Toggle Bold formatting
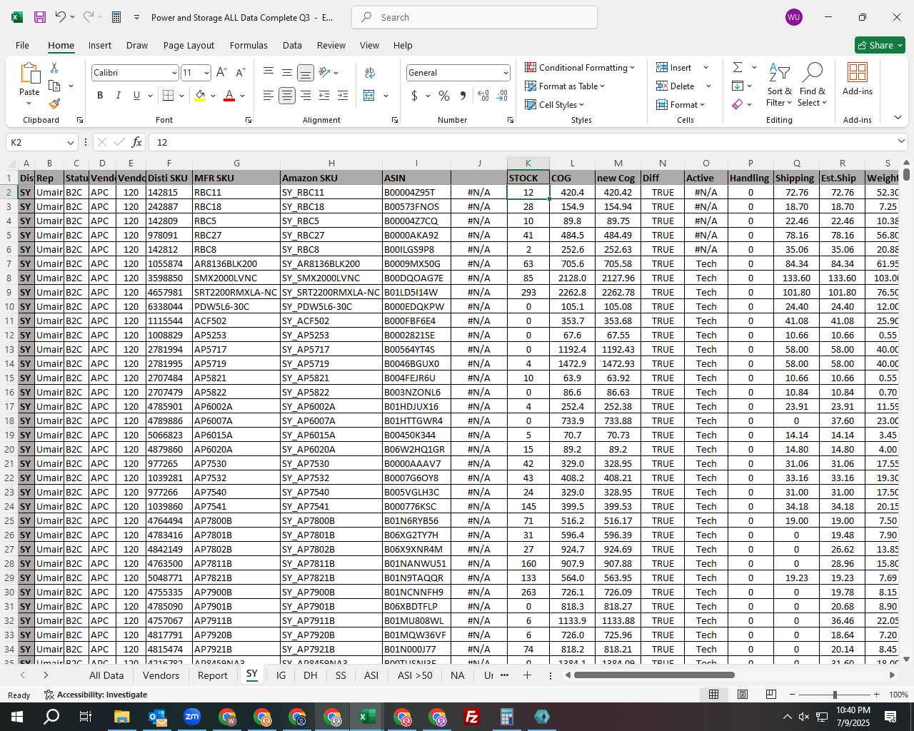 [x=100, y=96]
